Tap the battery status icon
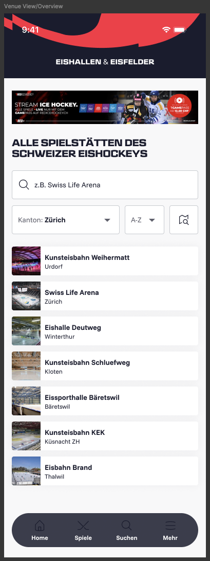The height and width of the screenshot is (561, 210). pos(180,30)
